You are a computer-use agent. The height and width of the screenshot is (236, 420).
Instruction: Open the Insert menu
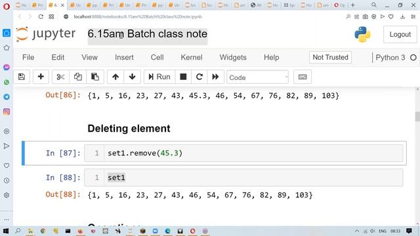click(124, 57)
